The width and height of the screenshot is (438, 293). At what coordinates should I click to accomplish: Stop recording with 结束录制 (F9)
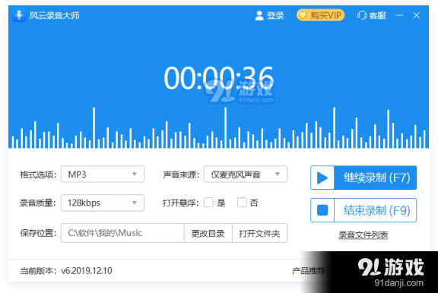(x=363, y=210)
